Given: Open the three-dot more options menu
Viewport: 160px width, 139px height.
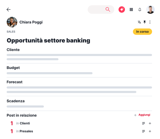Looking at the screenshot, I should coord(150,22).
